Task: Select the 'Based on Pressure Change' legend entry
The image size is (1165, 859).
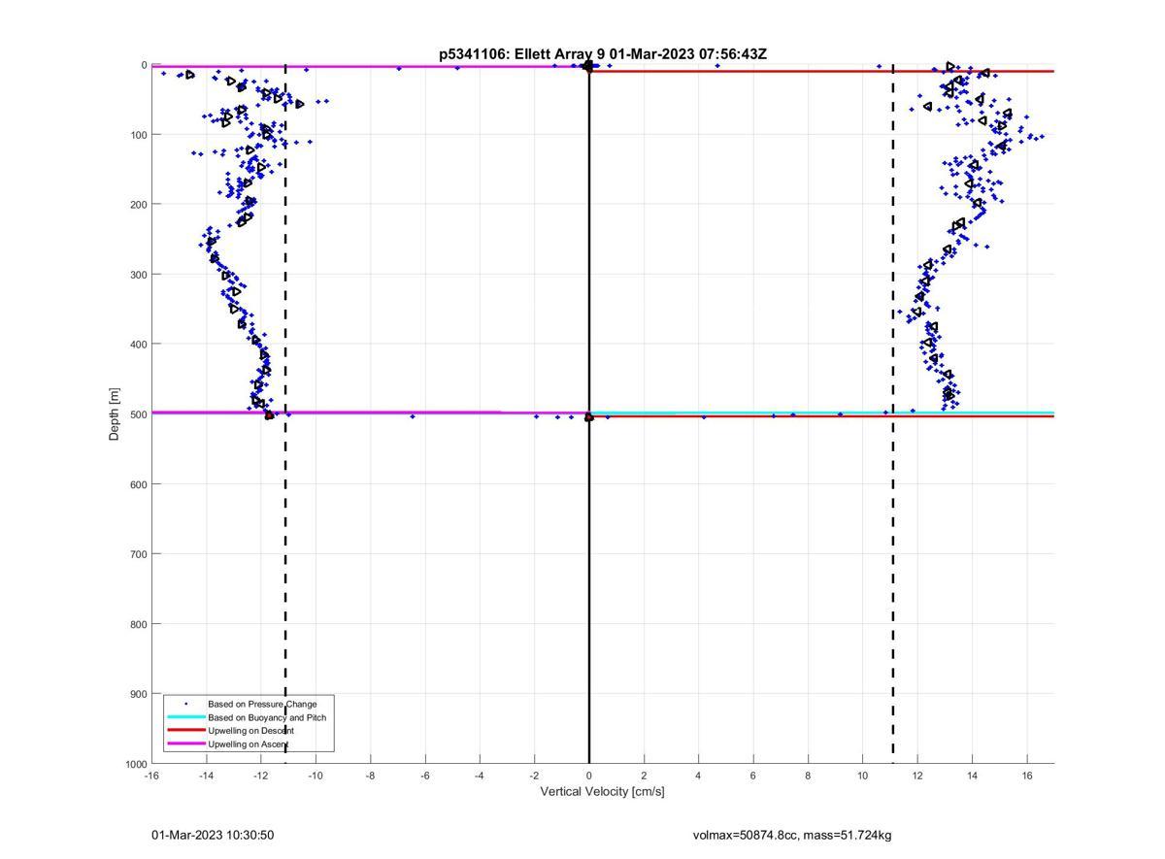Action: (262, 704)
